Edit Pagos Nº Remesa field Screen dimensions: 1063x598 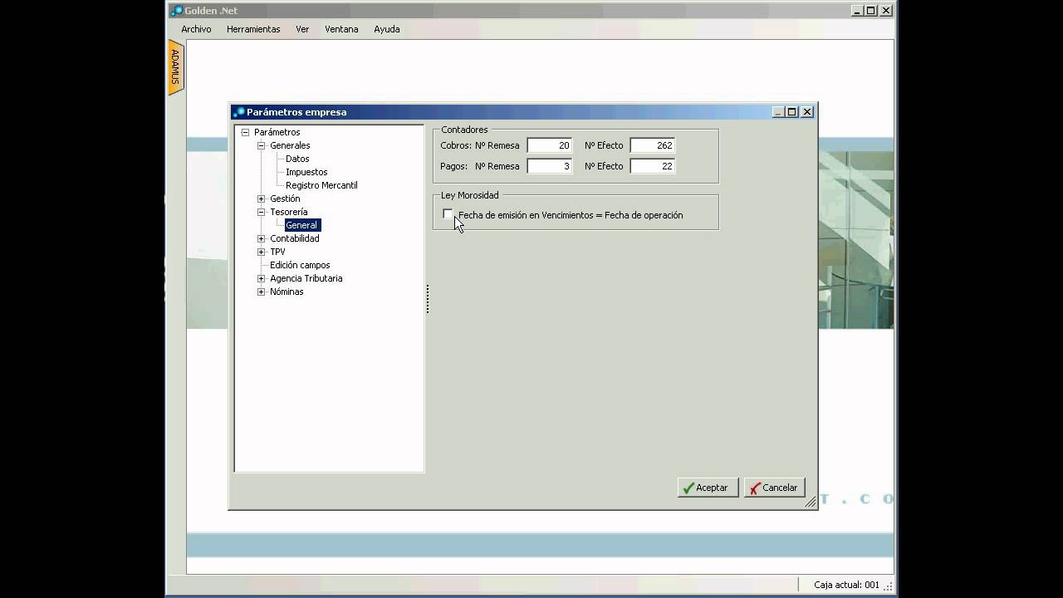pos(549,166)
